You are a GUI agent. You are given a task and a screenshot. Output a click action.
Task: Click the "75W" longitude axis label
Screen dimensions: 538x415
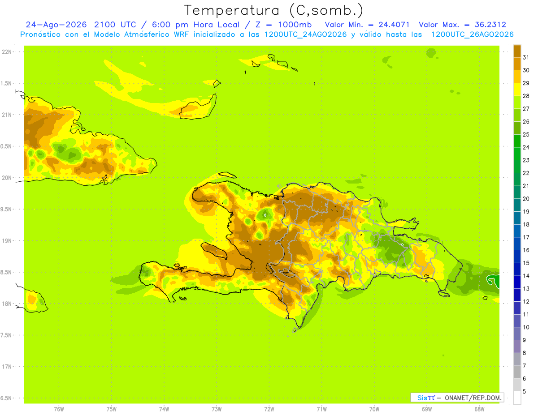click(112, 409)
